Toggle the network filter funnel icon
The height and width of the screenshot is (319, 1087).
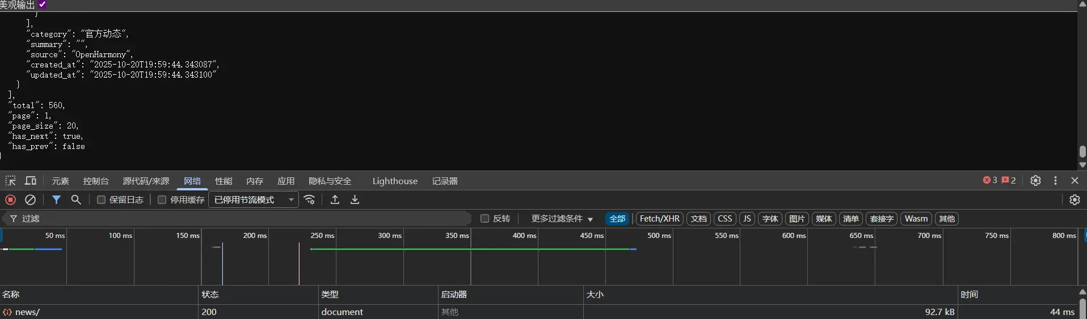coord(56,200)
